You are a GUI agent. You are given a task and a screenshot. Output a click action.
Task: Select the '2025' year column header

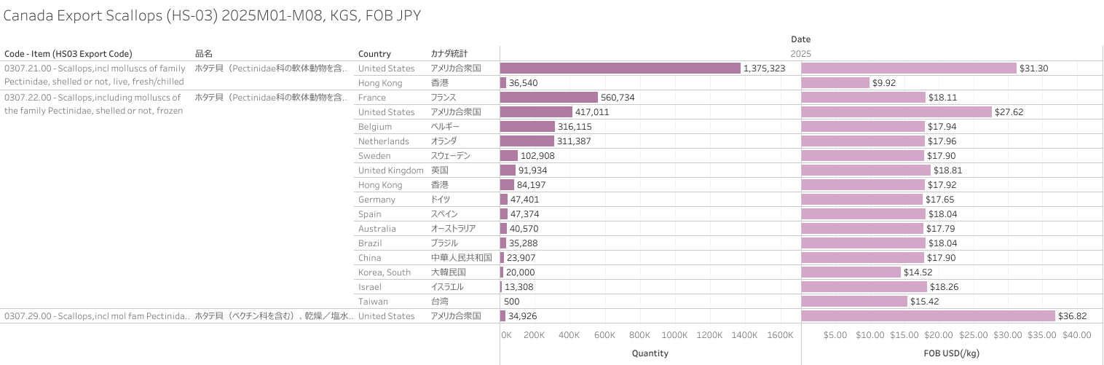800,54
